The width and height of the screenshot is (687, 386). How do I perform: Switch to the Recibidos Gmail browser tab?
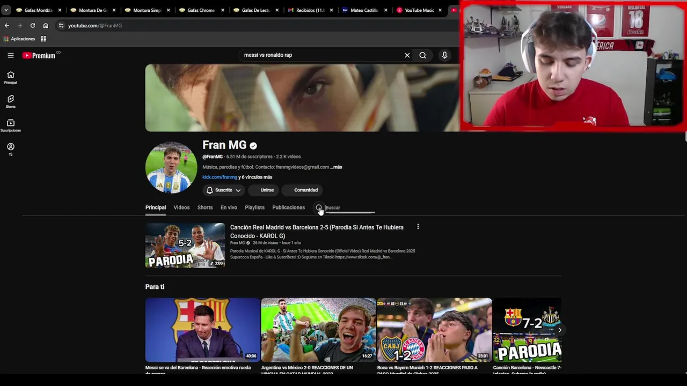tap(309, 10)
